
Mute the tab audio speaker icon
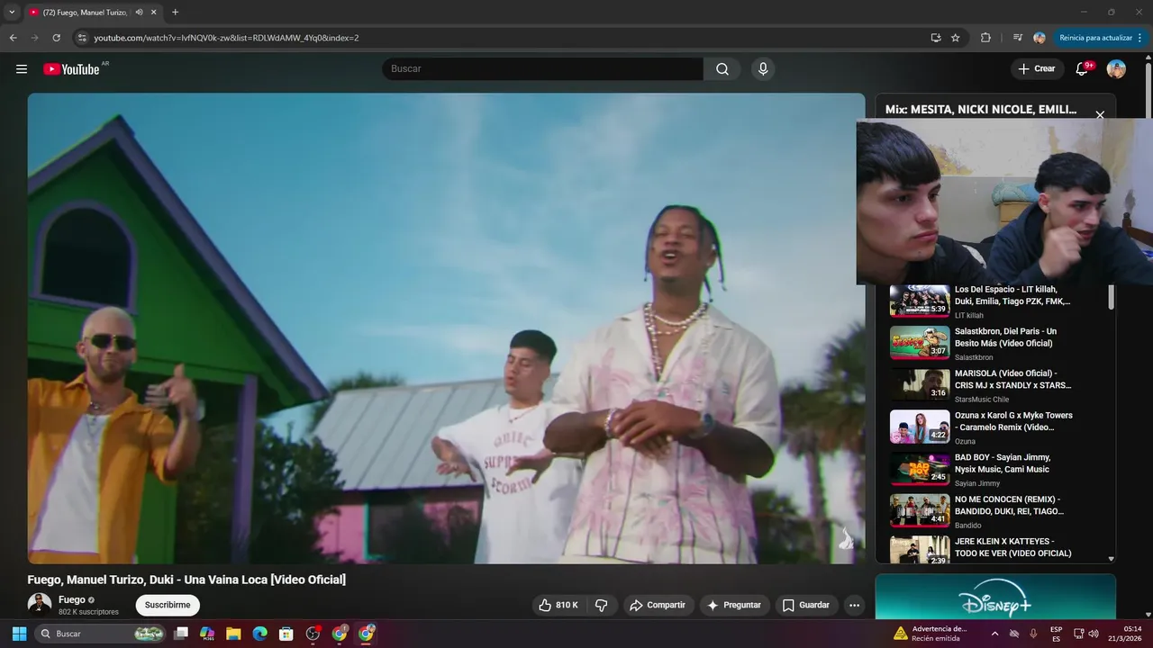(139, 13)
